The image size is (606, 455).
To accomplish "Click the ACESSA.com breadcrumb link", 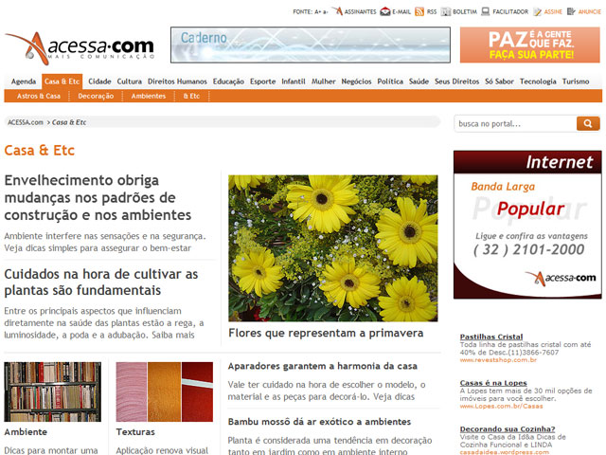I will coord(26,122).
